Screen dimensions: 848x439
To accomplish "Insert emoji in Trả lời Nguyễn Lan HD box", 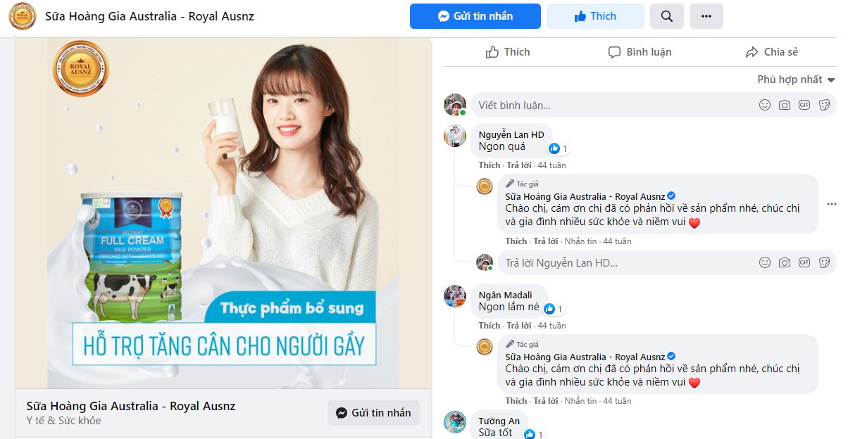I will pyautogui.click(x=765, y=263).
